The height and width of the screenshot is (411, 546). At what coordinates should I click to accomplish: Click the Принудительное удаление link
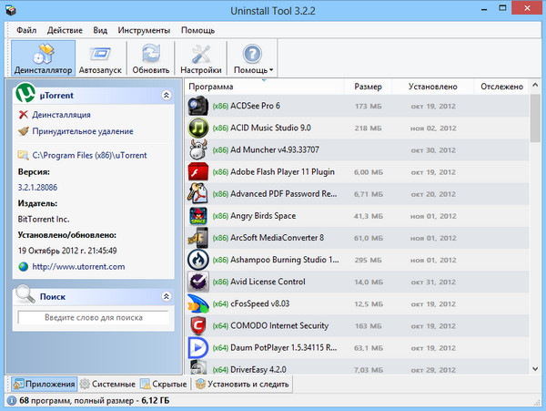point(82,131)
